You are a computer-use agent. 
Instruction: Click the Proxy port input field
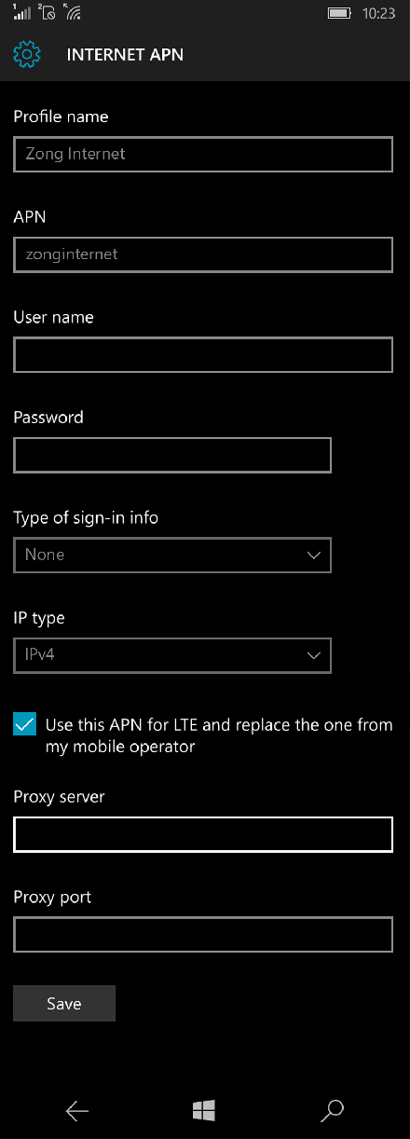[203, 935]
